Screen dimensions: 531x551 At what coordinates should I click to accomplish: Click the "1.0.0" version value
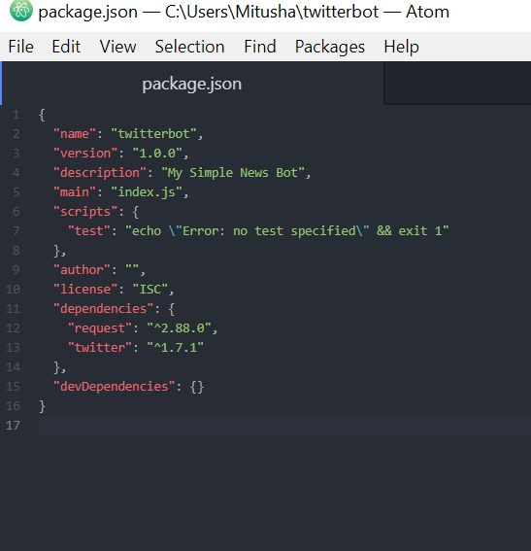click(157, 154)
